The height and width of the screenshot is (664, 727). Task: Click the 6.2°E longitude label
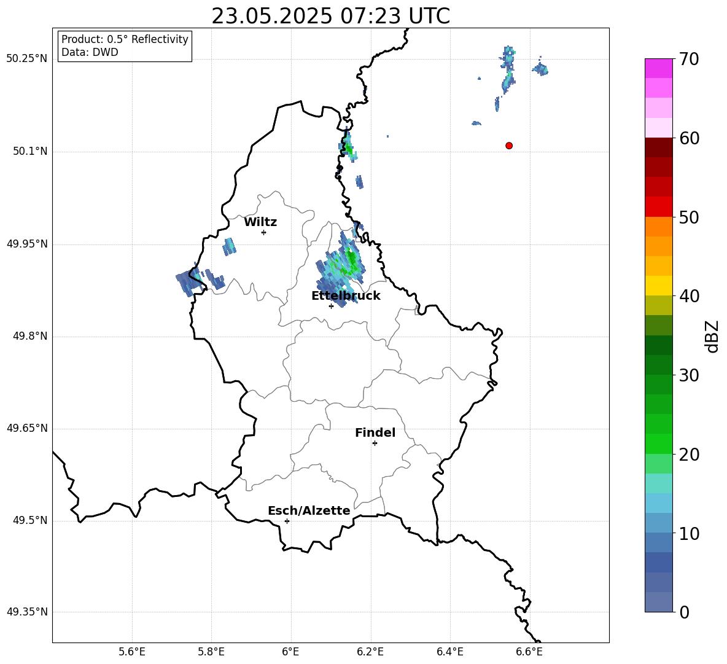[x=370, y=652]
